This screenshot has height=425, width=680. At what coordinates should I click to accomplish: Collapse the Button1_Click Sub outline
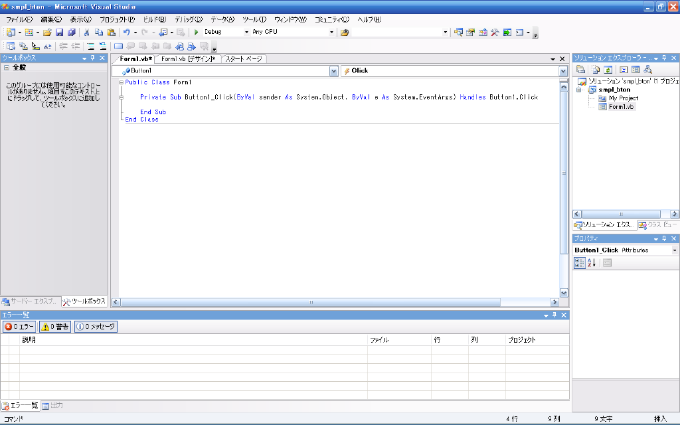pos(122,98)
